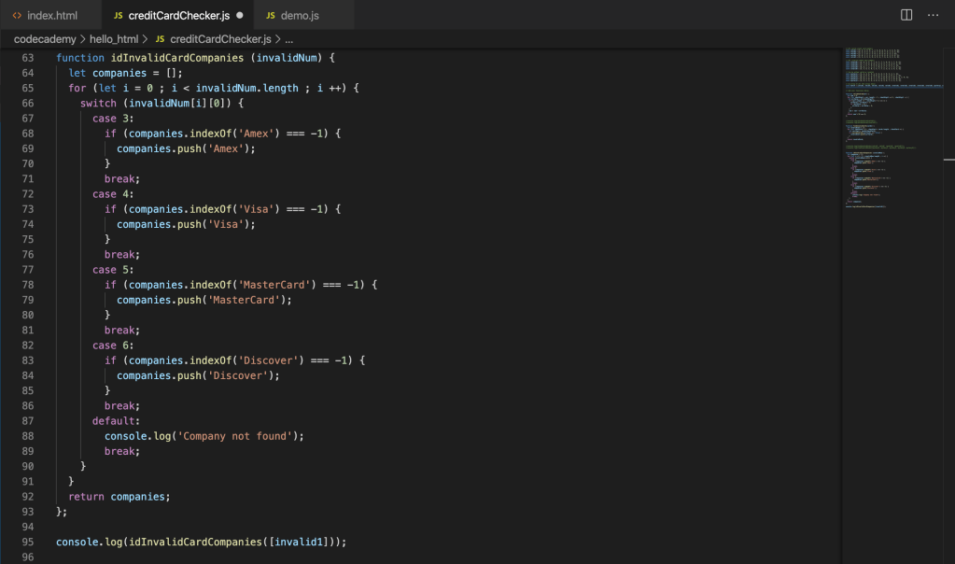Open the More Actions ellipsis menu
The image size is (955, 564).
[933, 16]
